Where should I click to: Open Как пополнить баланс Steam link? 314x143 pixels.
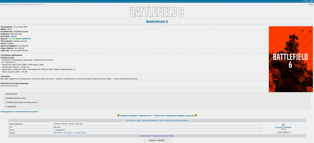[176, 120]
